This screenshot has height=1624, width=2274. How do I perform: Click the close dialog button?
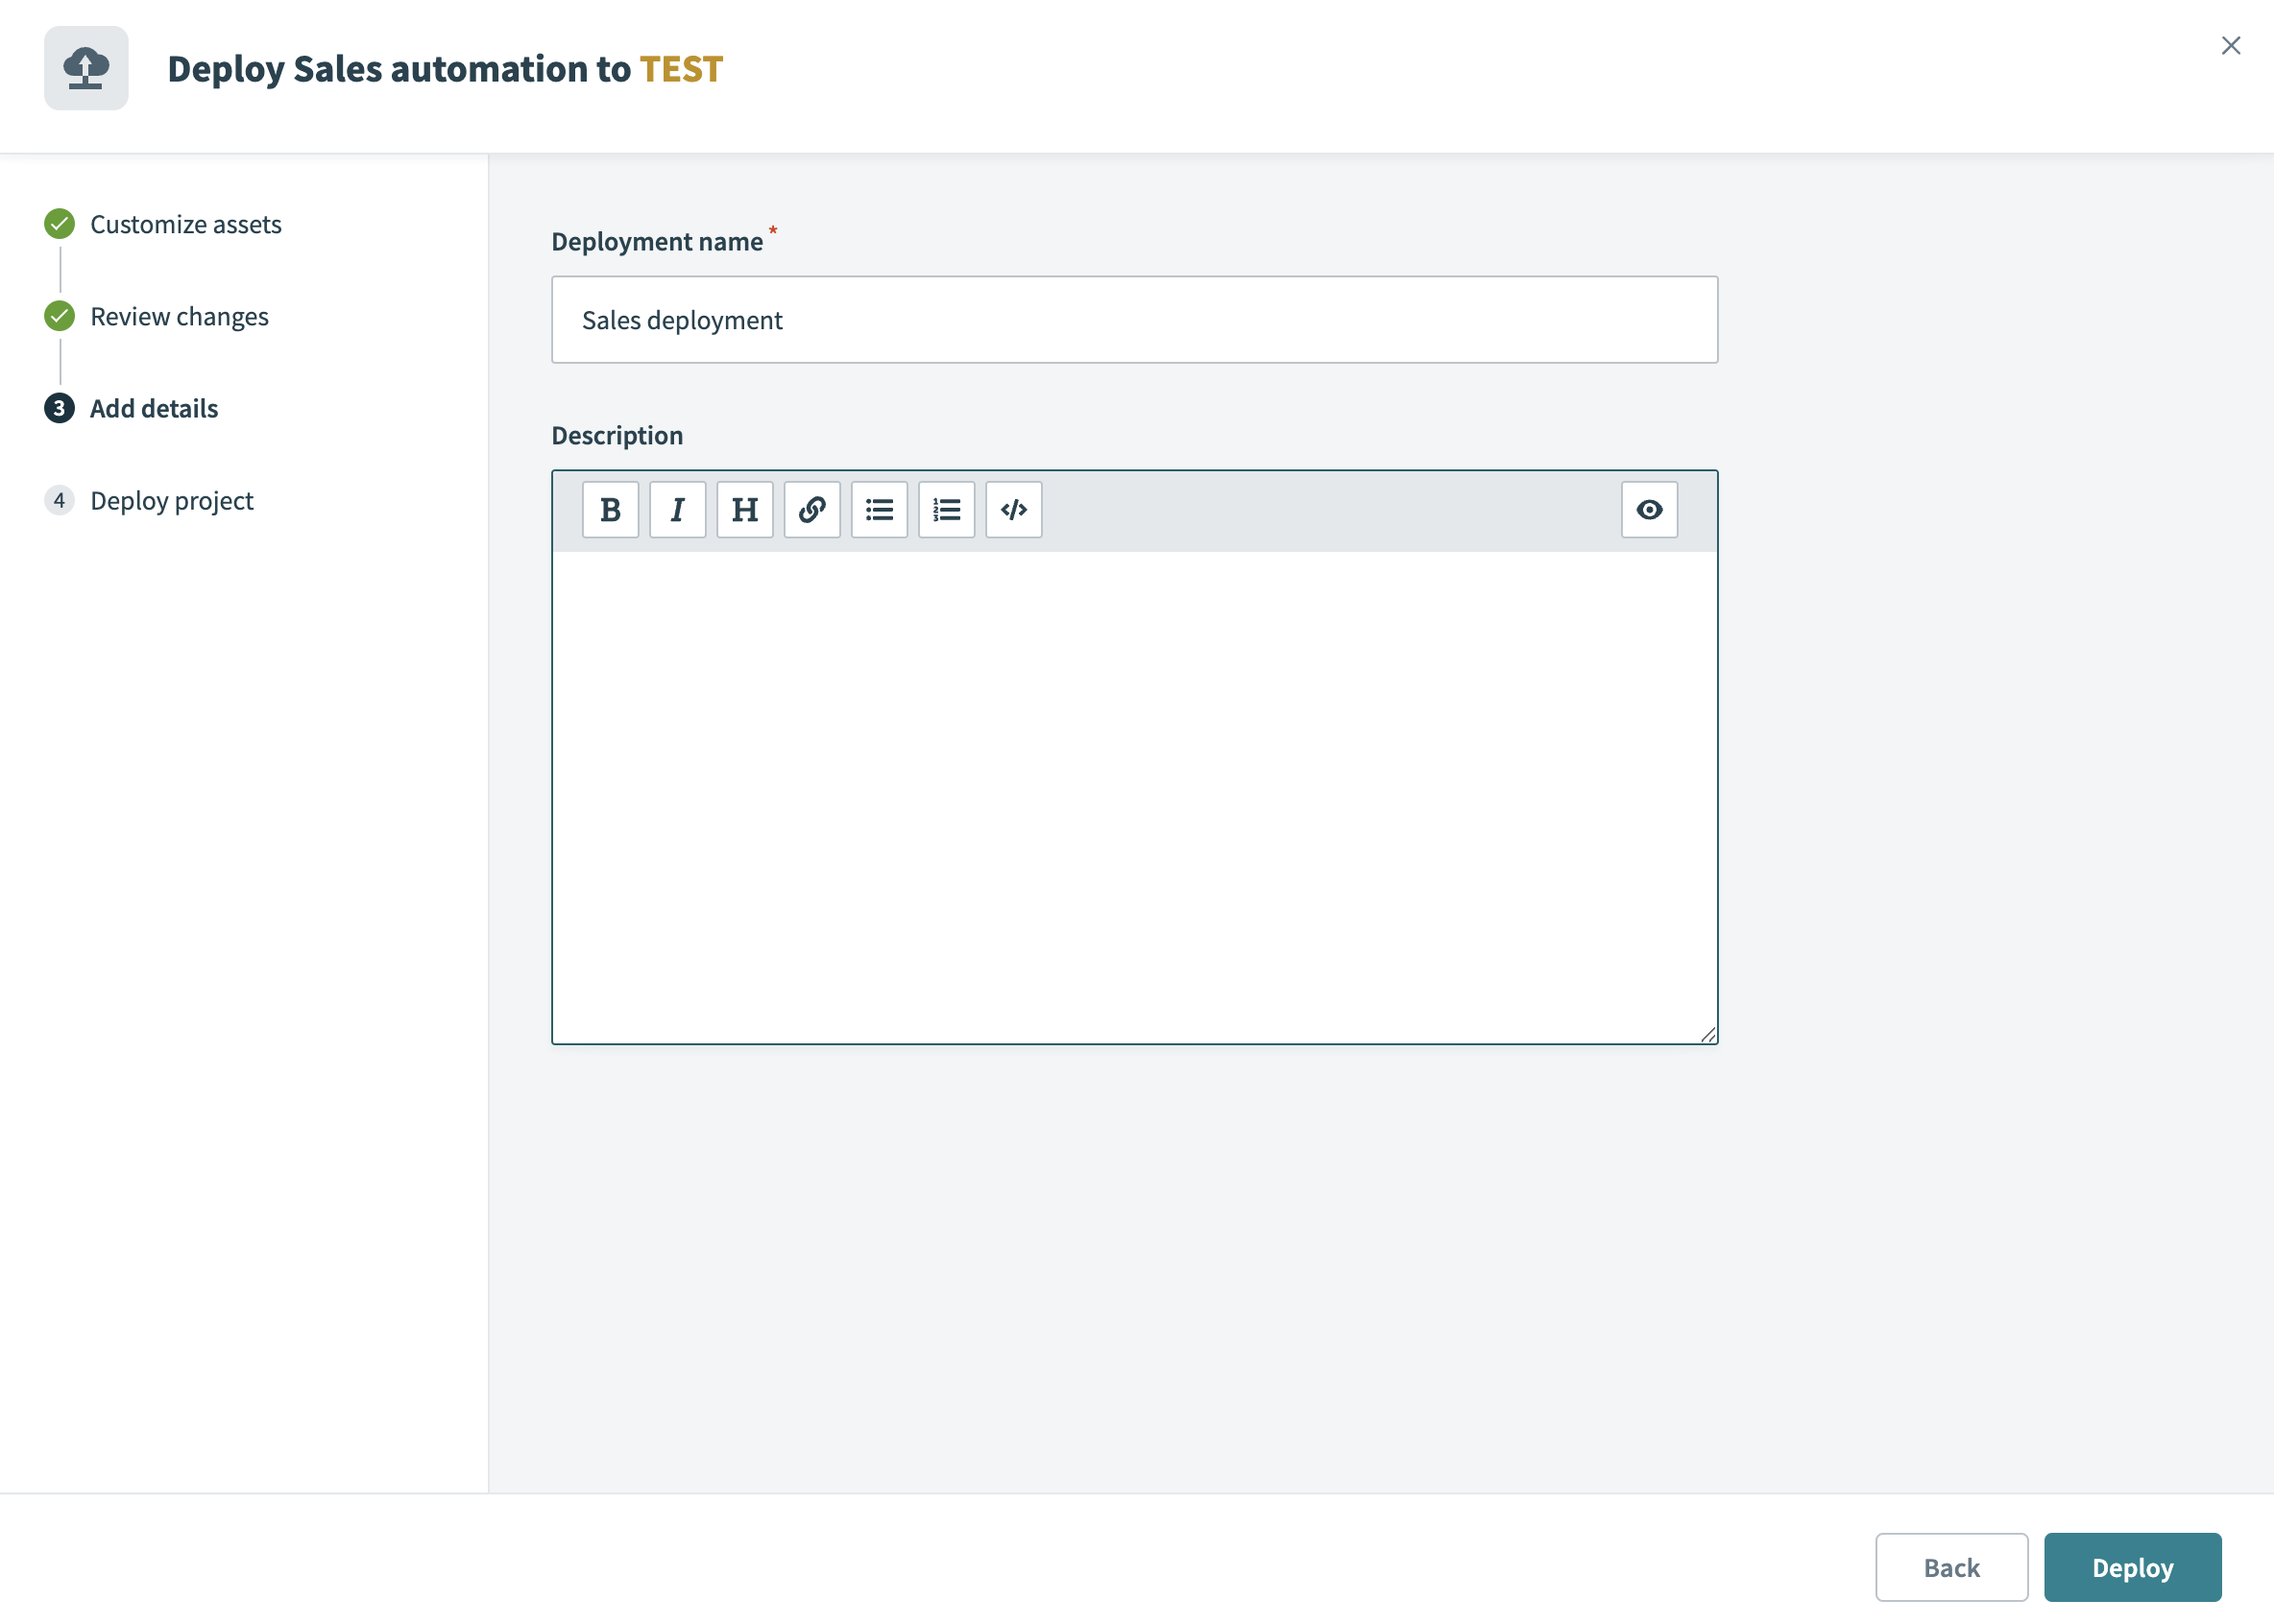[x=2230, y=44]
